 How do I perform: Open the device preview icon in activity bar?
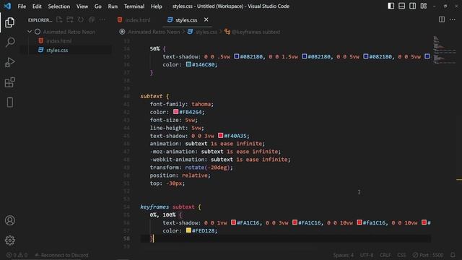[x=9, y=103]
